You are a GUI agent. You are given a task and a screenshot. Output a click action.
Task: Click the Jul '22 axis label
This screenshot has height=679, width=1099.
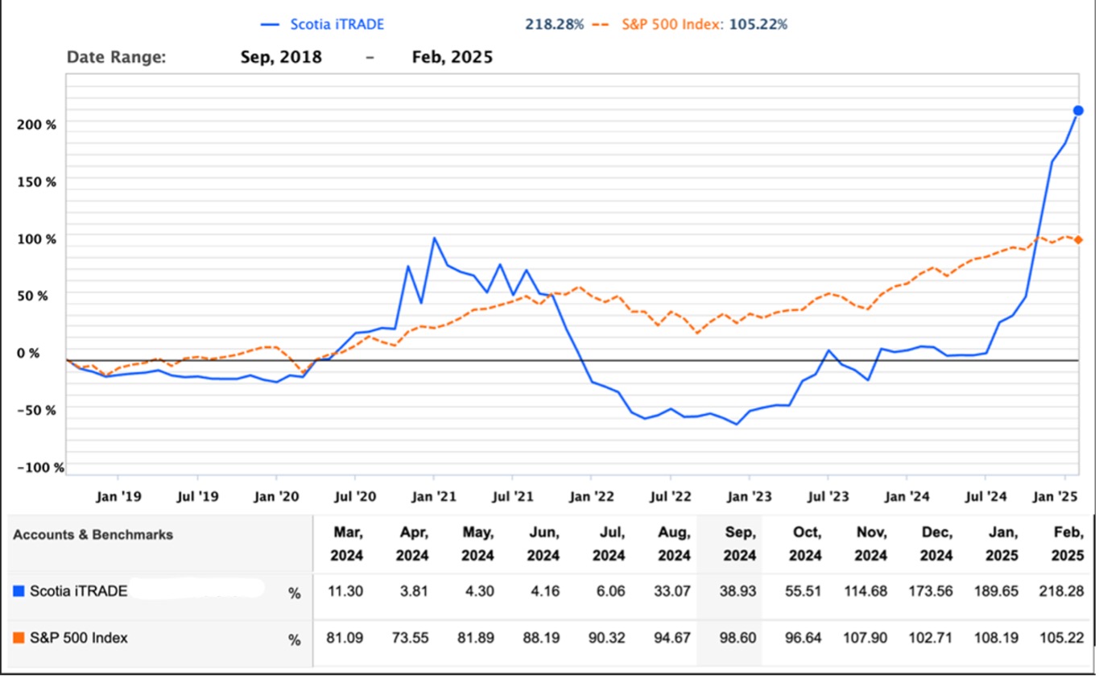pyautogui.click(x=670, y=496)
